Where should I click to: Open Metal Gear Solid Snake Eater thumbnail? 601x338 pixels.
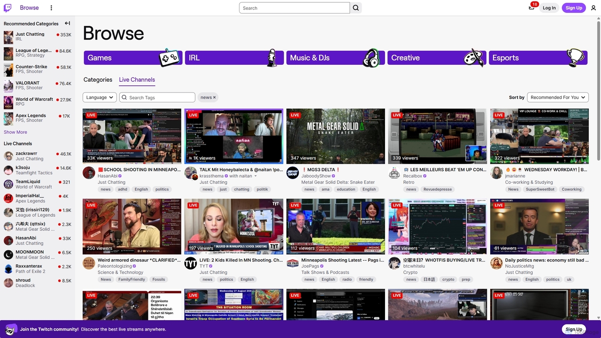336,136
